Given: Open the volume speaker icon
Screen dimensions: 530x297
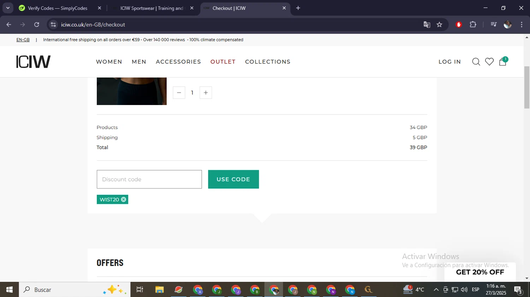Looking at the screenshot, I should click(464, 290).
